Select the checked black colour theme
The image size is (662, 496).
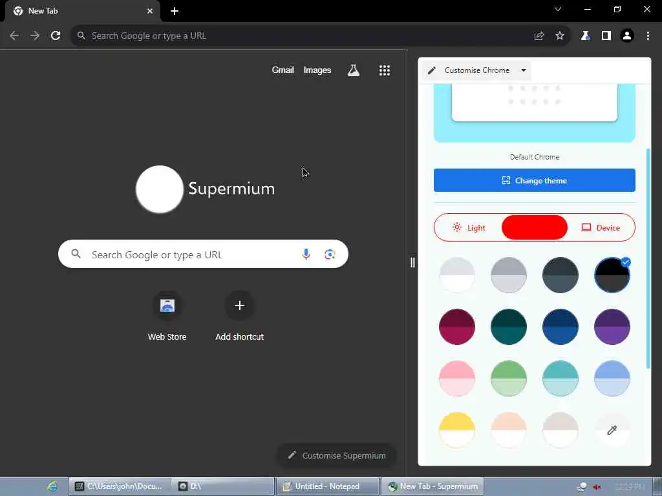coord(612,275)
